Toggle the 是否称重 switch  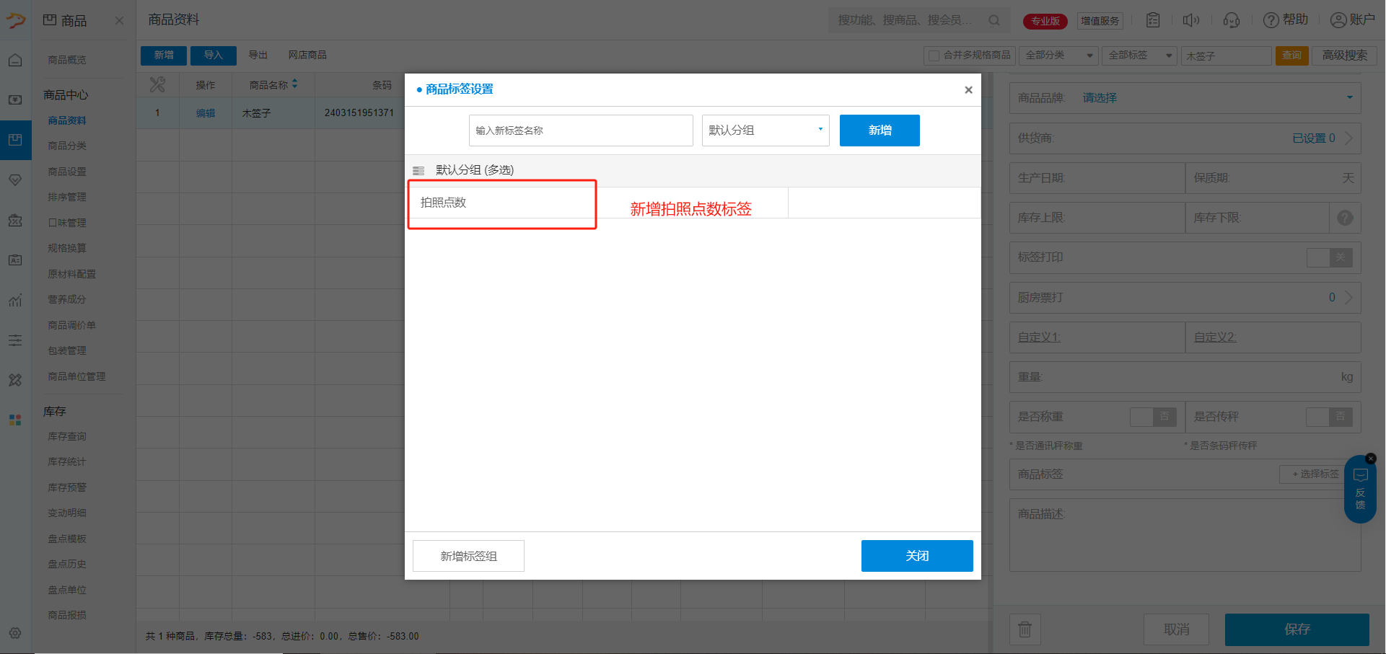(x=1152, y=417)
